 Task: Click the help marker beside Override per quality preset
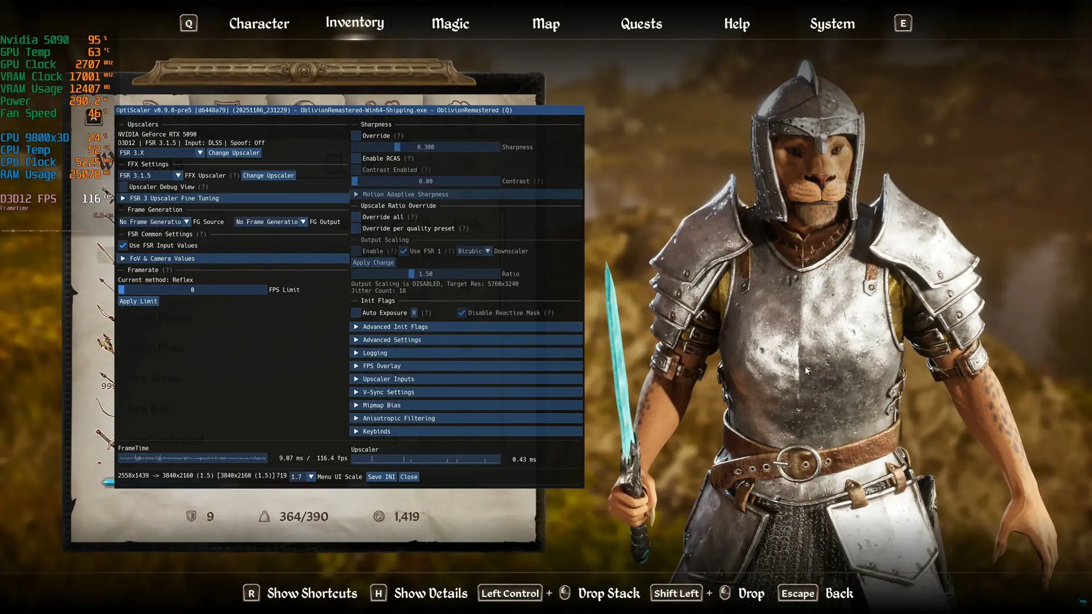click(464, 229)
